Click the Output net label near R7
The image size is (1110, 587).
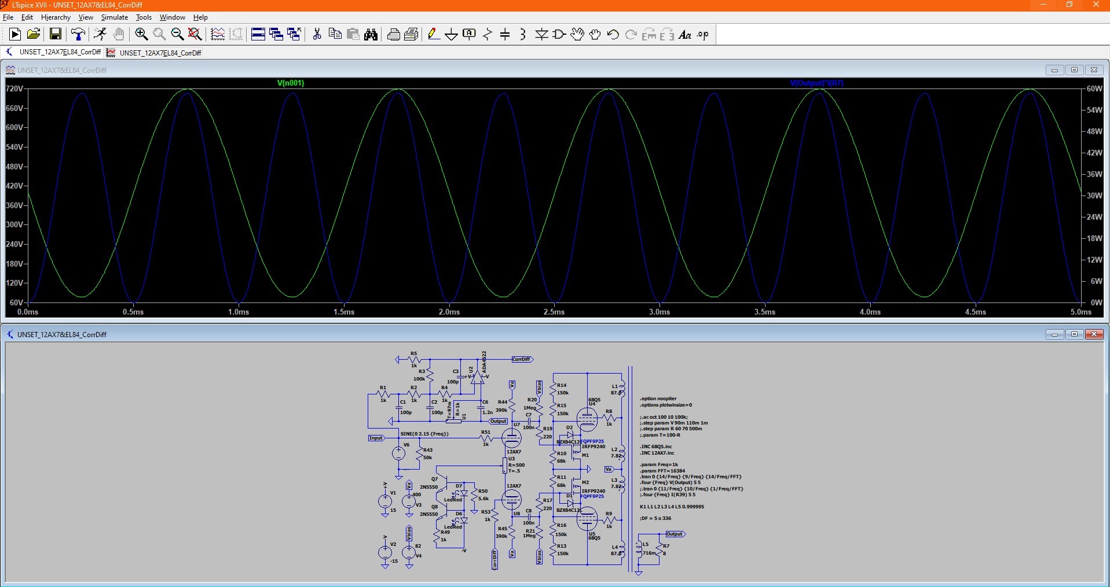[x=675, y=534]
